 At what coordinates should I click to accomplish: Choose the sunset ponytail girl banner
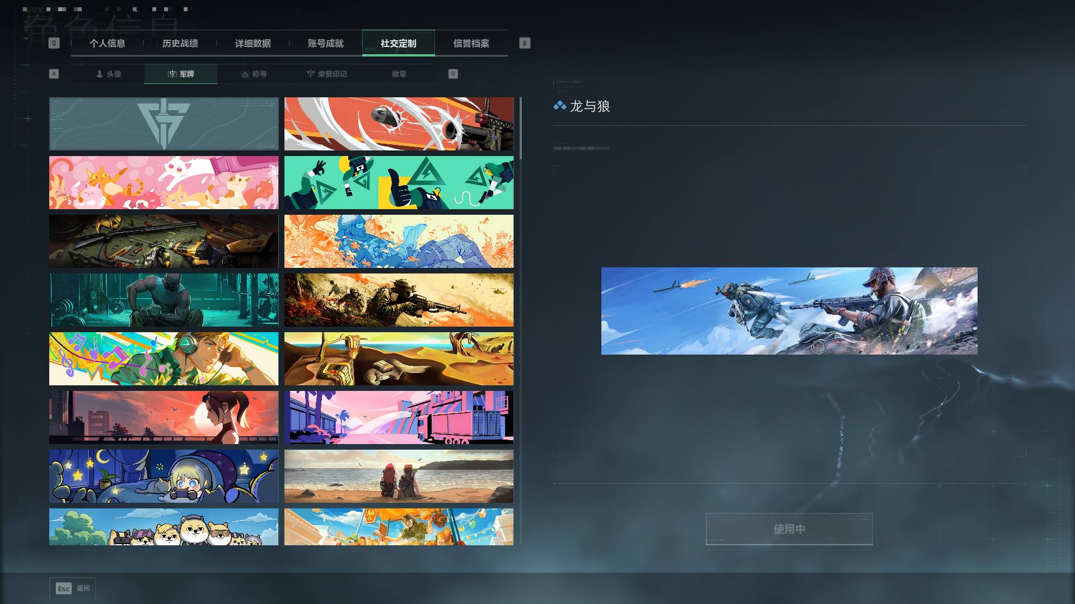163,418
